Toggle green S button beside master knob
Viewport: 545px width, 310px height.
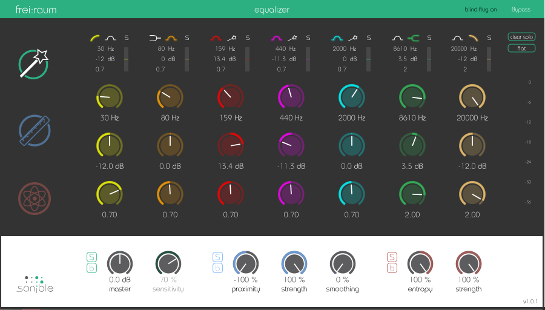[x=92, y=257]
